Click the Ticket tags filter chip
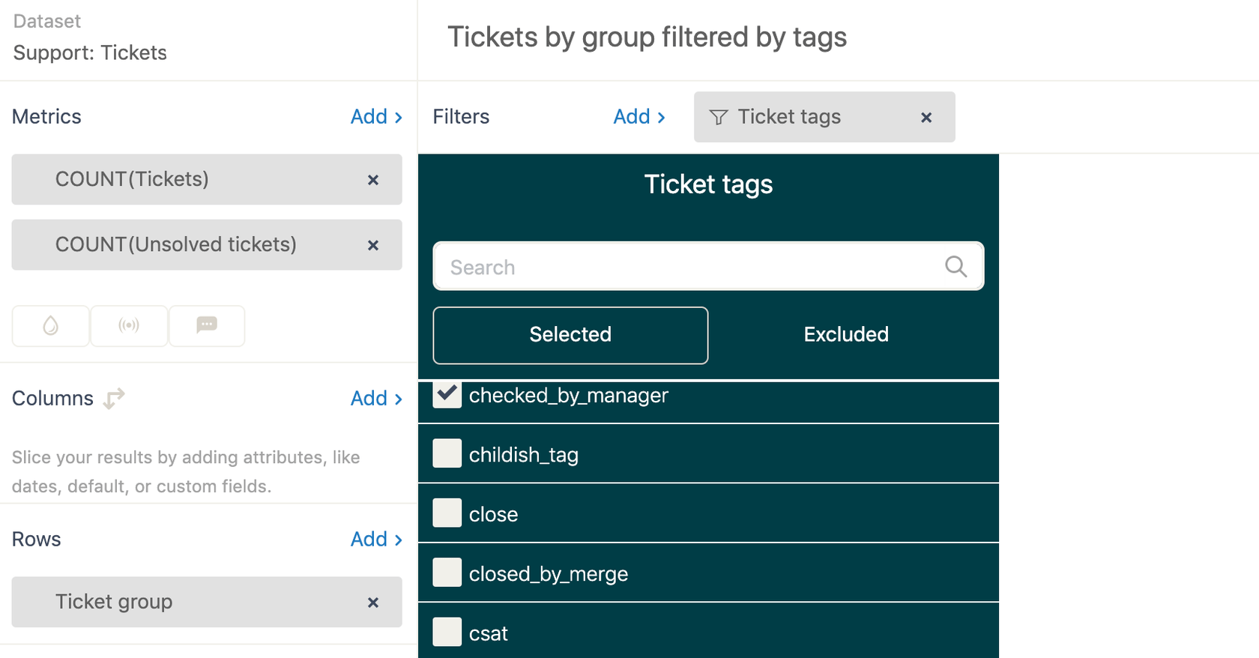1259x658 pixels. [824, 117]
